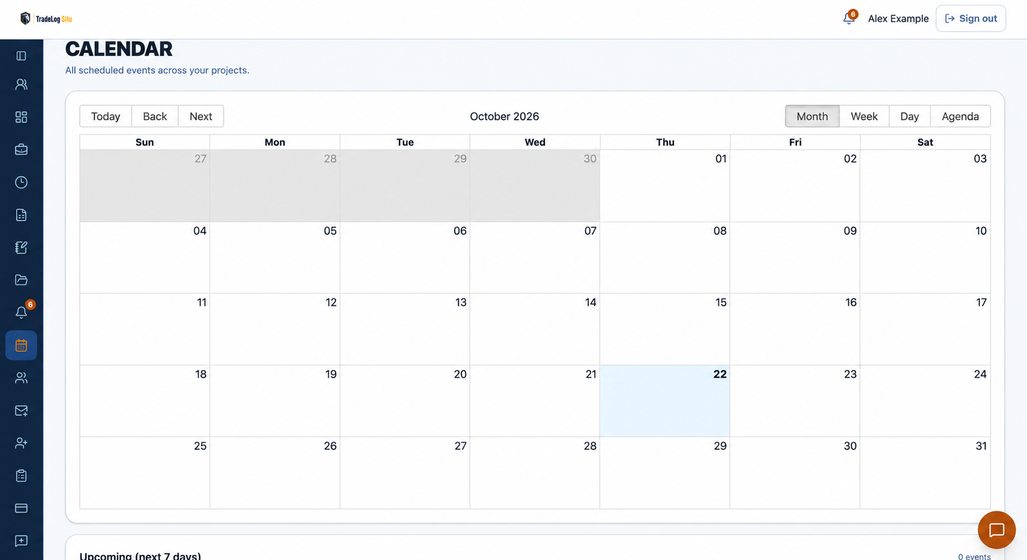Switch to the Month view
The height and width of the screenshot is (560, 1027).
(x=812, y=116)
